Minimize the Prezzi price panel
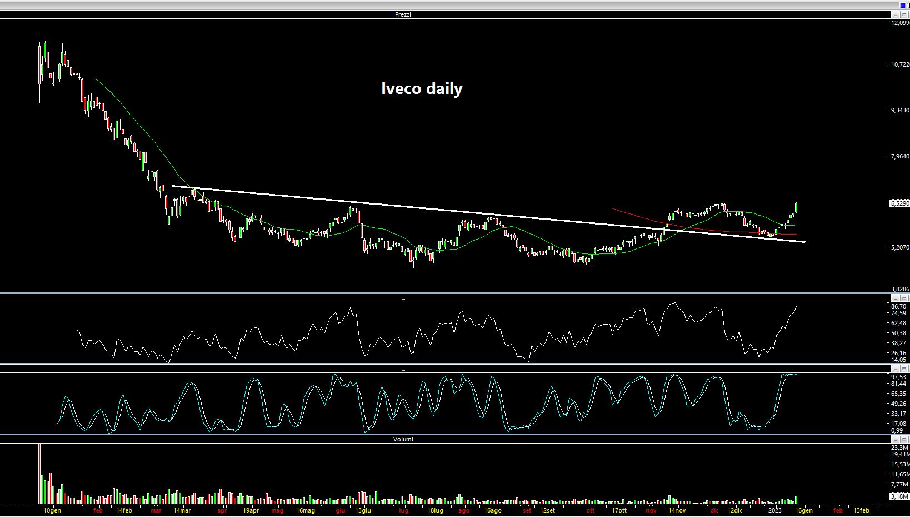The width and height of the screenshot is (910, 517). 896,14
